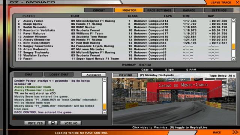Click the GAP column header

tap(211, 16)
